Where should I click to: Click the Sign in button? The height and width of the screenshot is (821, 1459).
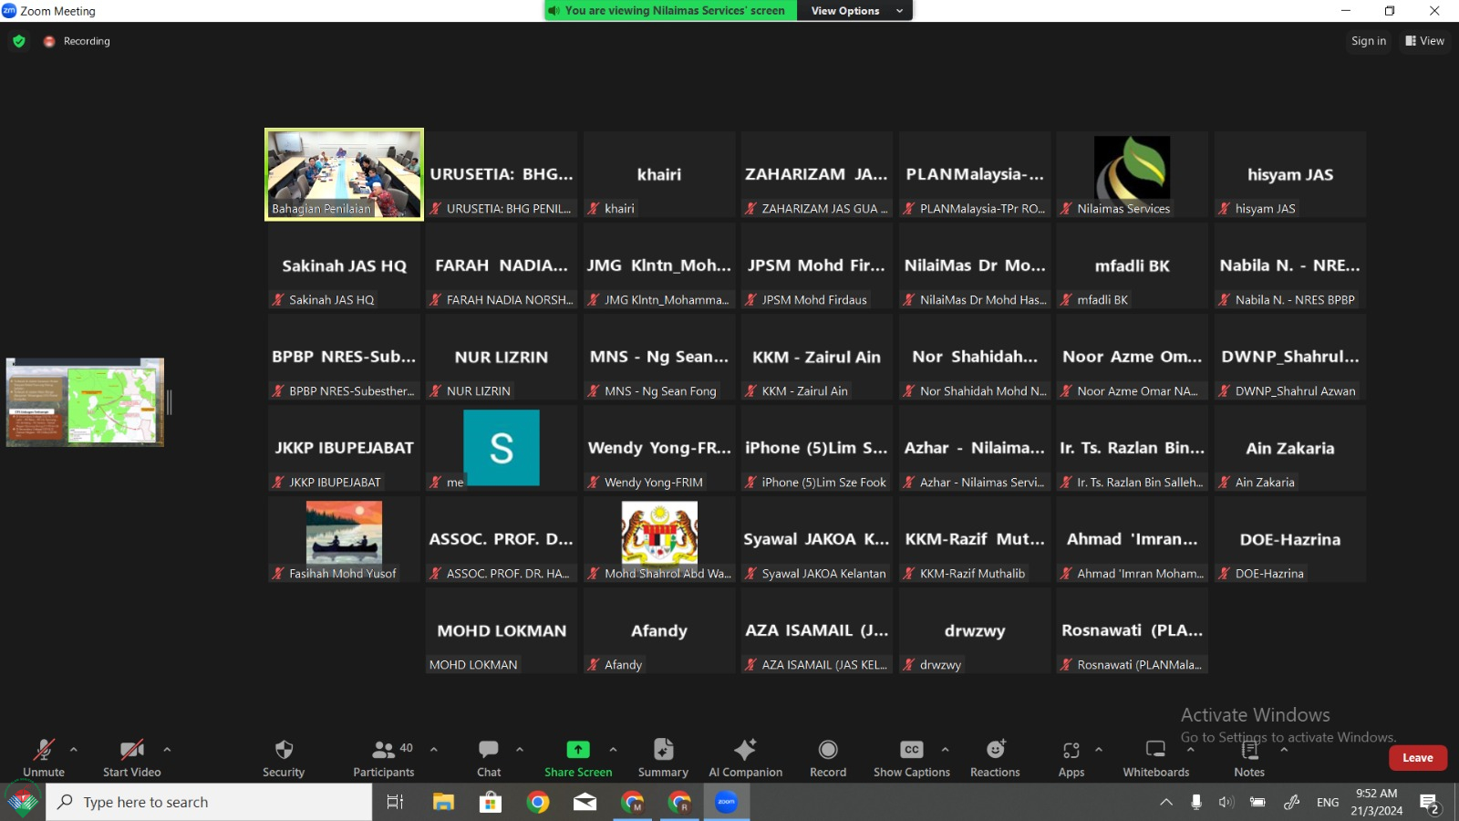pos(1369,41)
